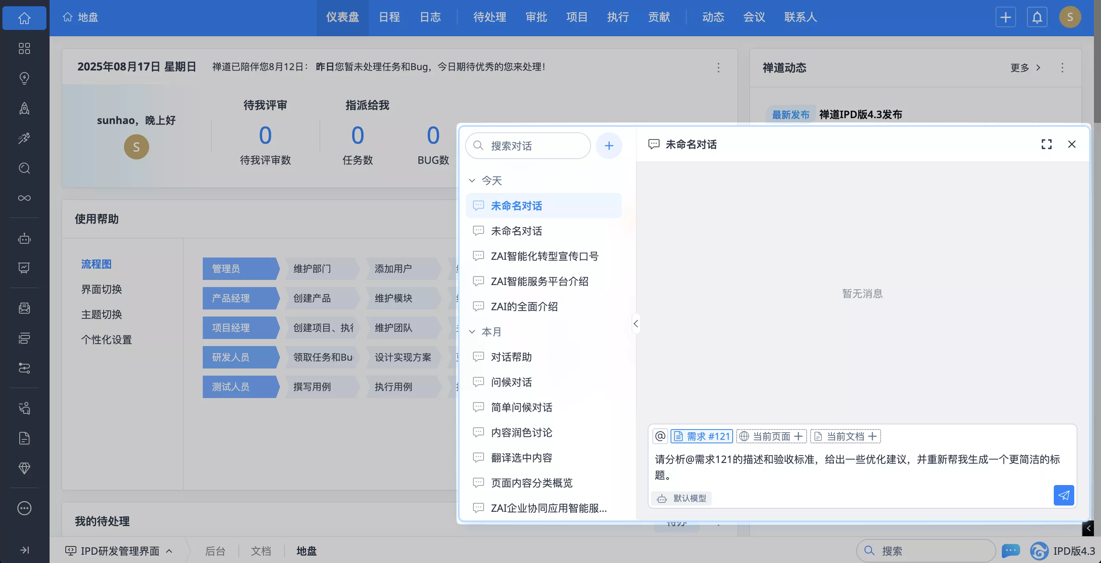Collapse the 今天 conversation group

[472, 180]
